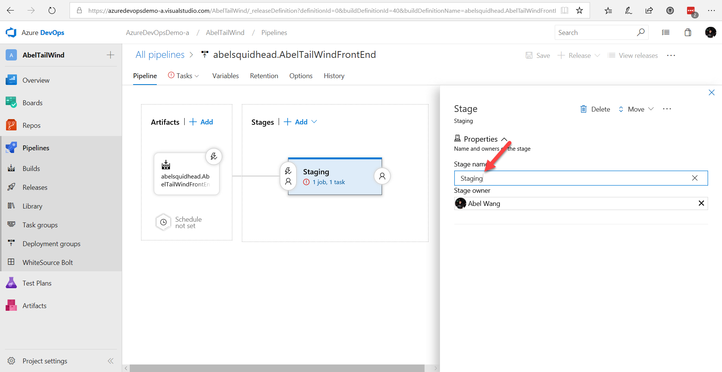This screenshot has height=372, width=722.
Task: Remove Abel Wang as stage owner
Action: tap(701, 203)
